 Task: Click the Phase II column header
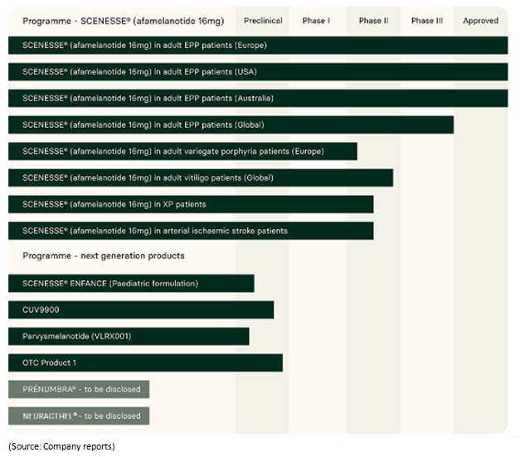[x=373, y=21]
